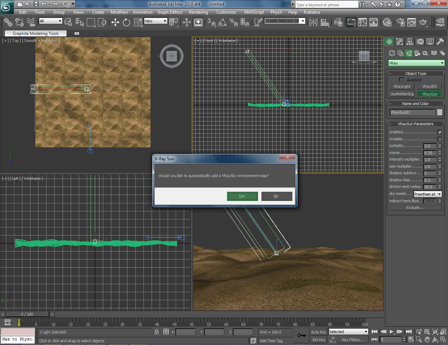The width and height of the screenshot is (448, 345).
Task: Open the selection filter All dropdown
Action: tap(50, 21)
